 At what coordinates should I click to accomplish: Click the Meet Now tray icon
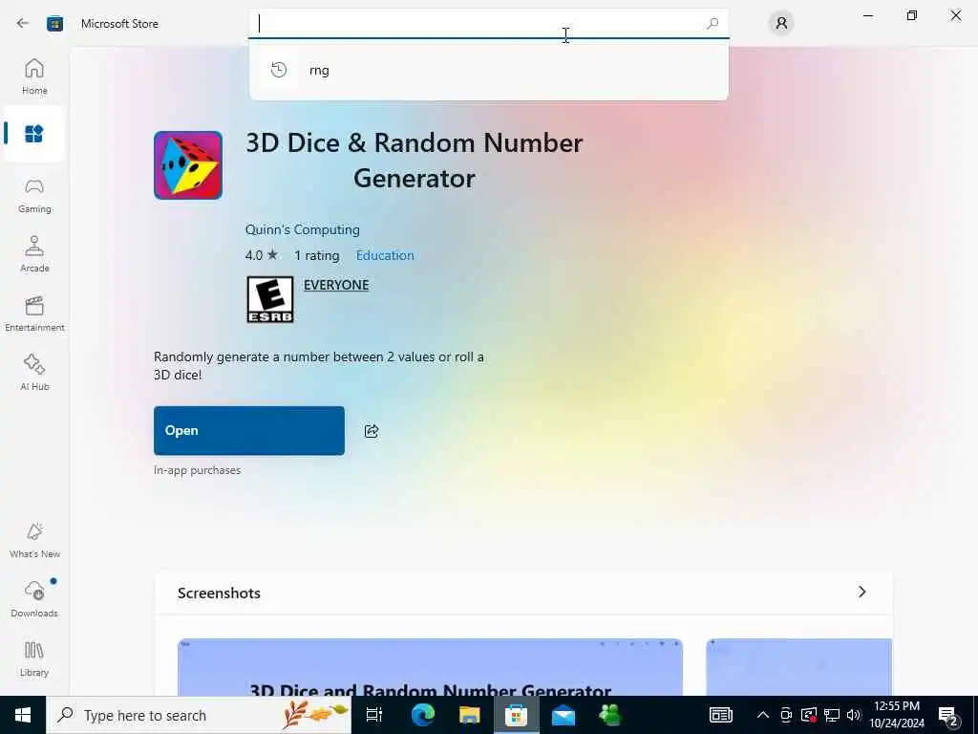[x=786, y=715]
